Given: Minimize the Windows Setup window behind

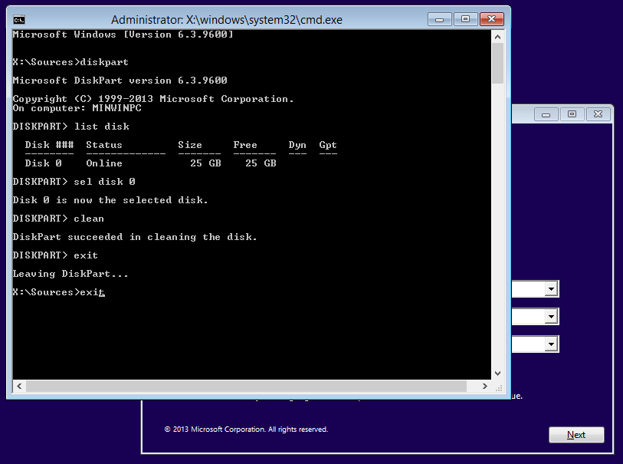Looking at the screenshot, I should (546, 114).
